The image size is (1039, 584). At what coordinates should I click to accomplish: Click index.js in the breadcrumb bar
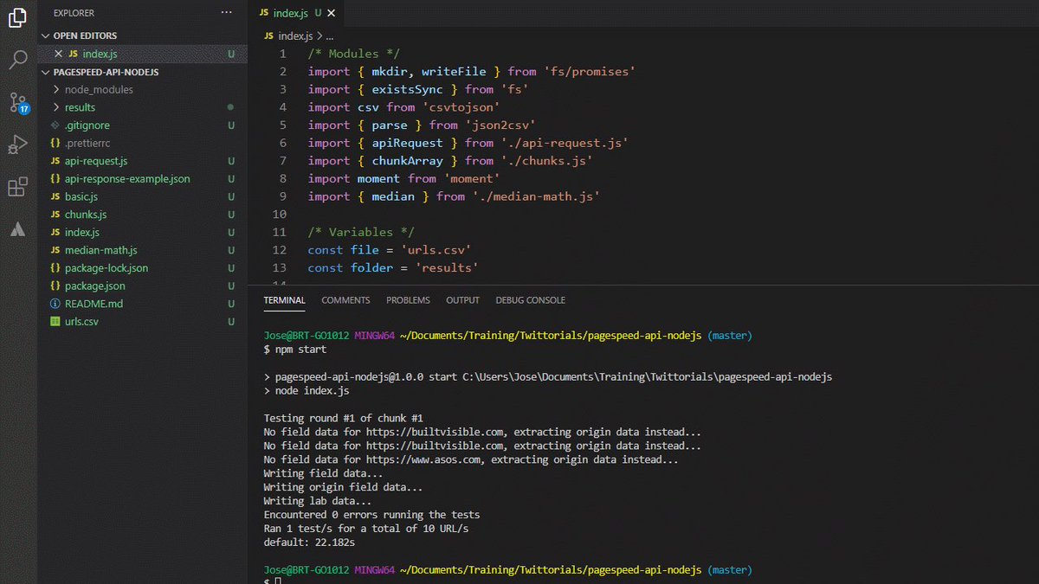[294, 36]
